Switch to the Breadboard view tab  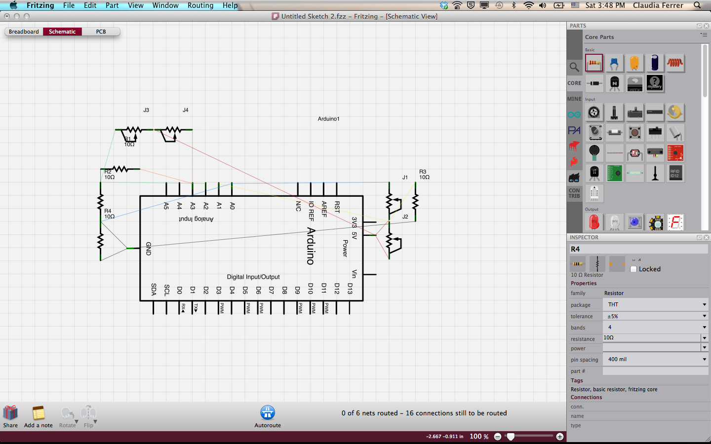point(24,32)
